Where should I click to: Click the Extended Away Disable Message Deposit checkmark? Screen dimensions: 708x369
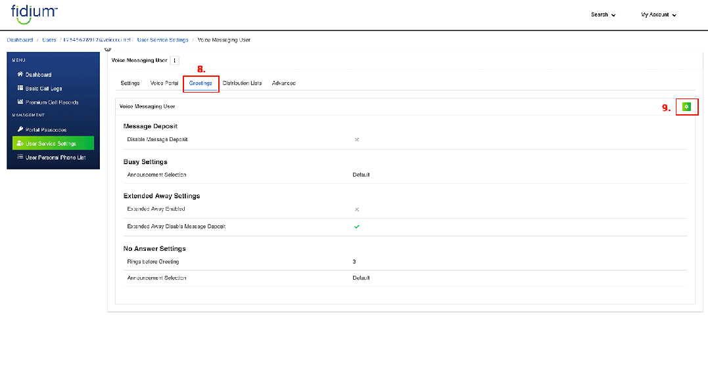pos(357,227)
